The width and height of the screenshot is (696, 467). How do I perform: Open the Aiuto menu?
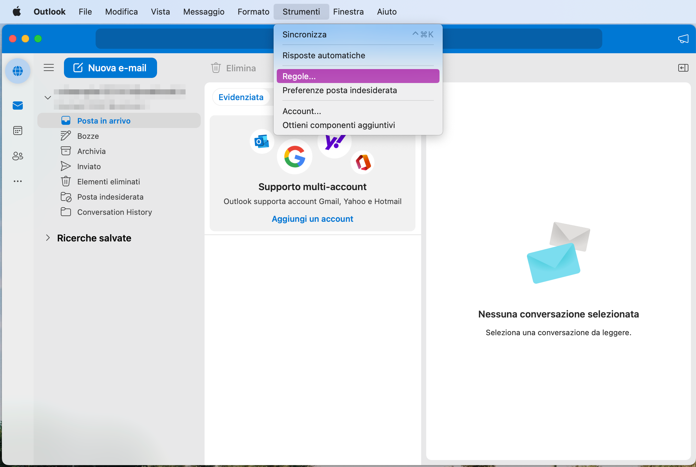point(387,12)
